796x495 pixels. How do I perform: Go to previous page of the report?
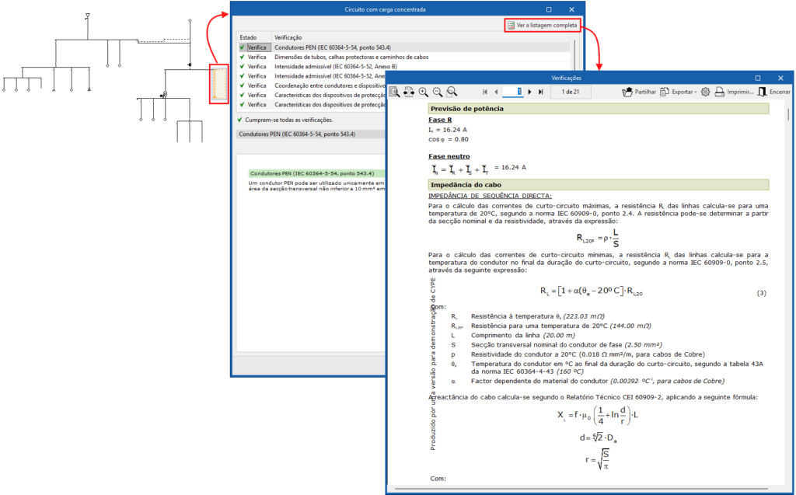[496, 92]
